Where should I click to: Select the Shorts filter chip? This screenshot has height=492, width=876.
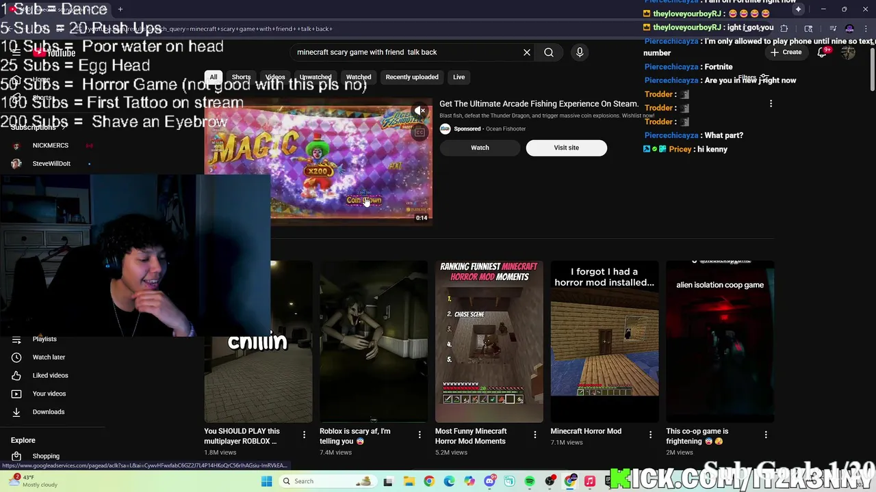pyautogui.click(x=241, y=77)
